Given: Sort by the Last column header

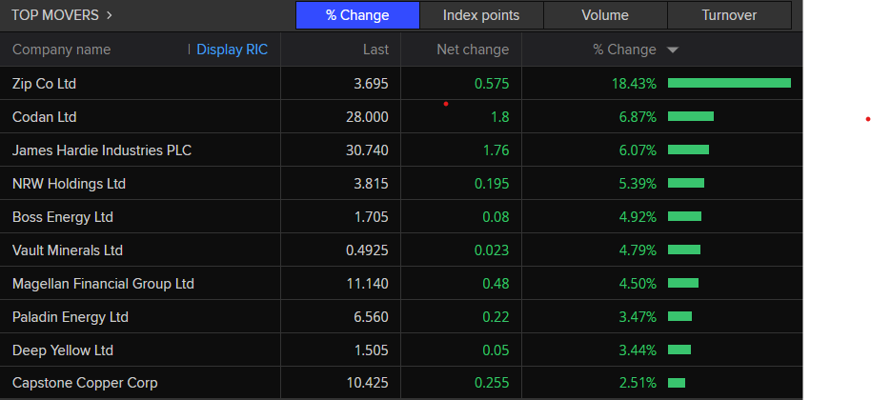Looking at the screenshot, I should [x=375, y=50].
